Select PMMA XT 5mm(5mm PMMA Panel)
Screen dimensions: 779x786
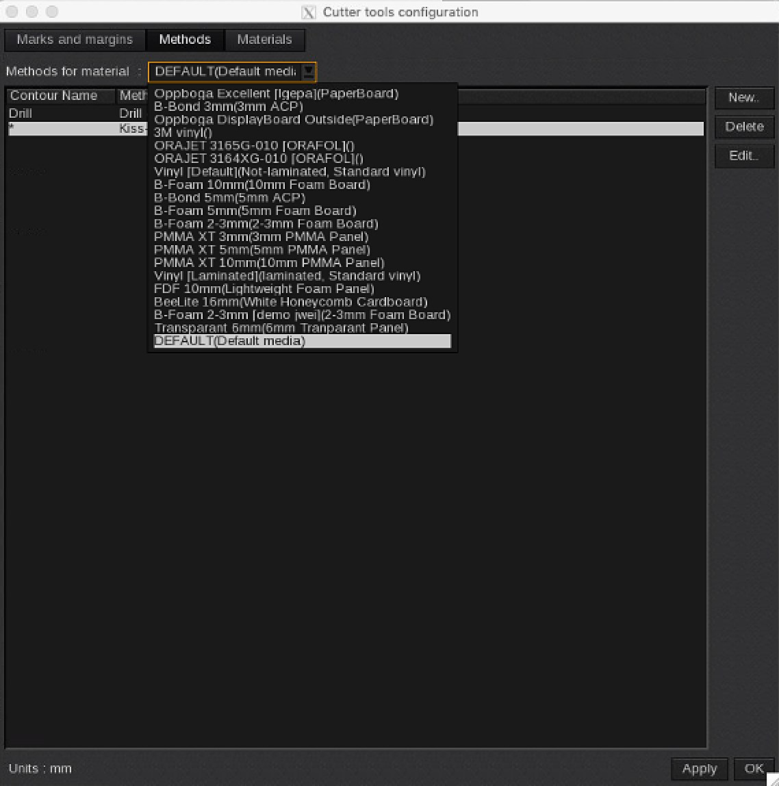tap(260, 249)
